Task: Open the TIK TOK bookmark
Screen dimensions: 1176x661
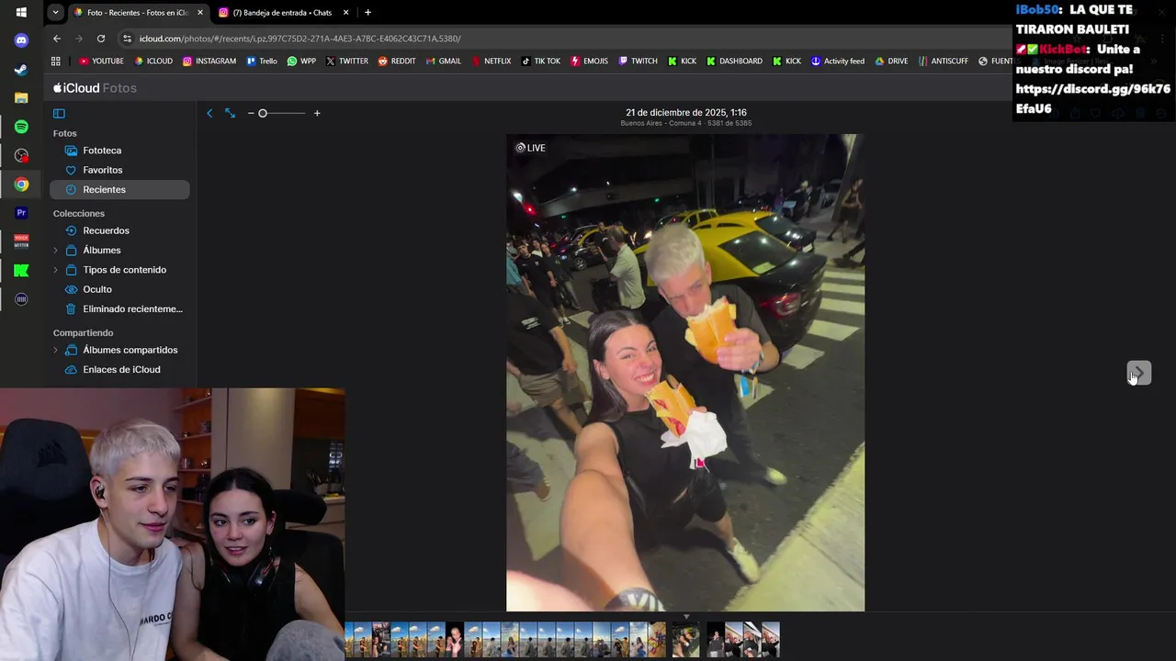Action: [540, 62]
